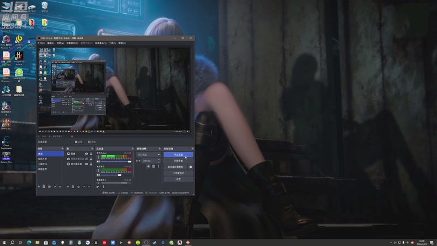Open the 文件(F) menu
The width and height of the screenshot is (437, 246).
pyautogui.click(x=41, y=43)
